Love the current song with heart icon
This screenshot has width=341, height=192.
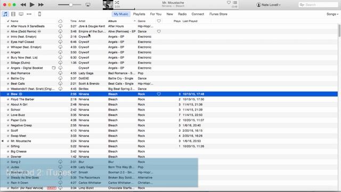(229, 2)
